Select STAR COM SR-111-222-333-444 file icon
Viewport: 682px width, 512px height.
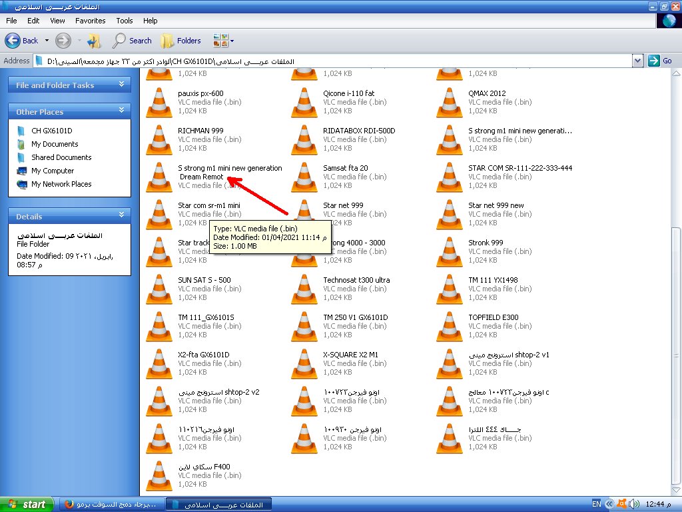click(450, 177)
